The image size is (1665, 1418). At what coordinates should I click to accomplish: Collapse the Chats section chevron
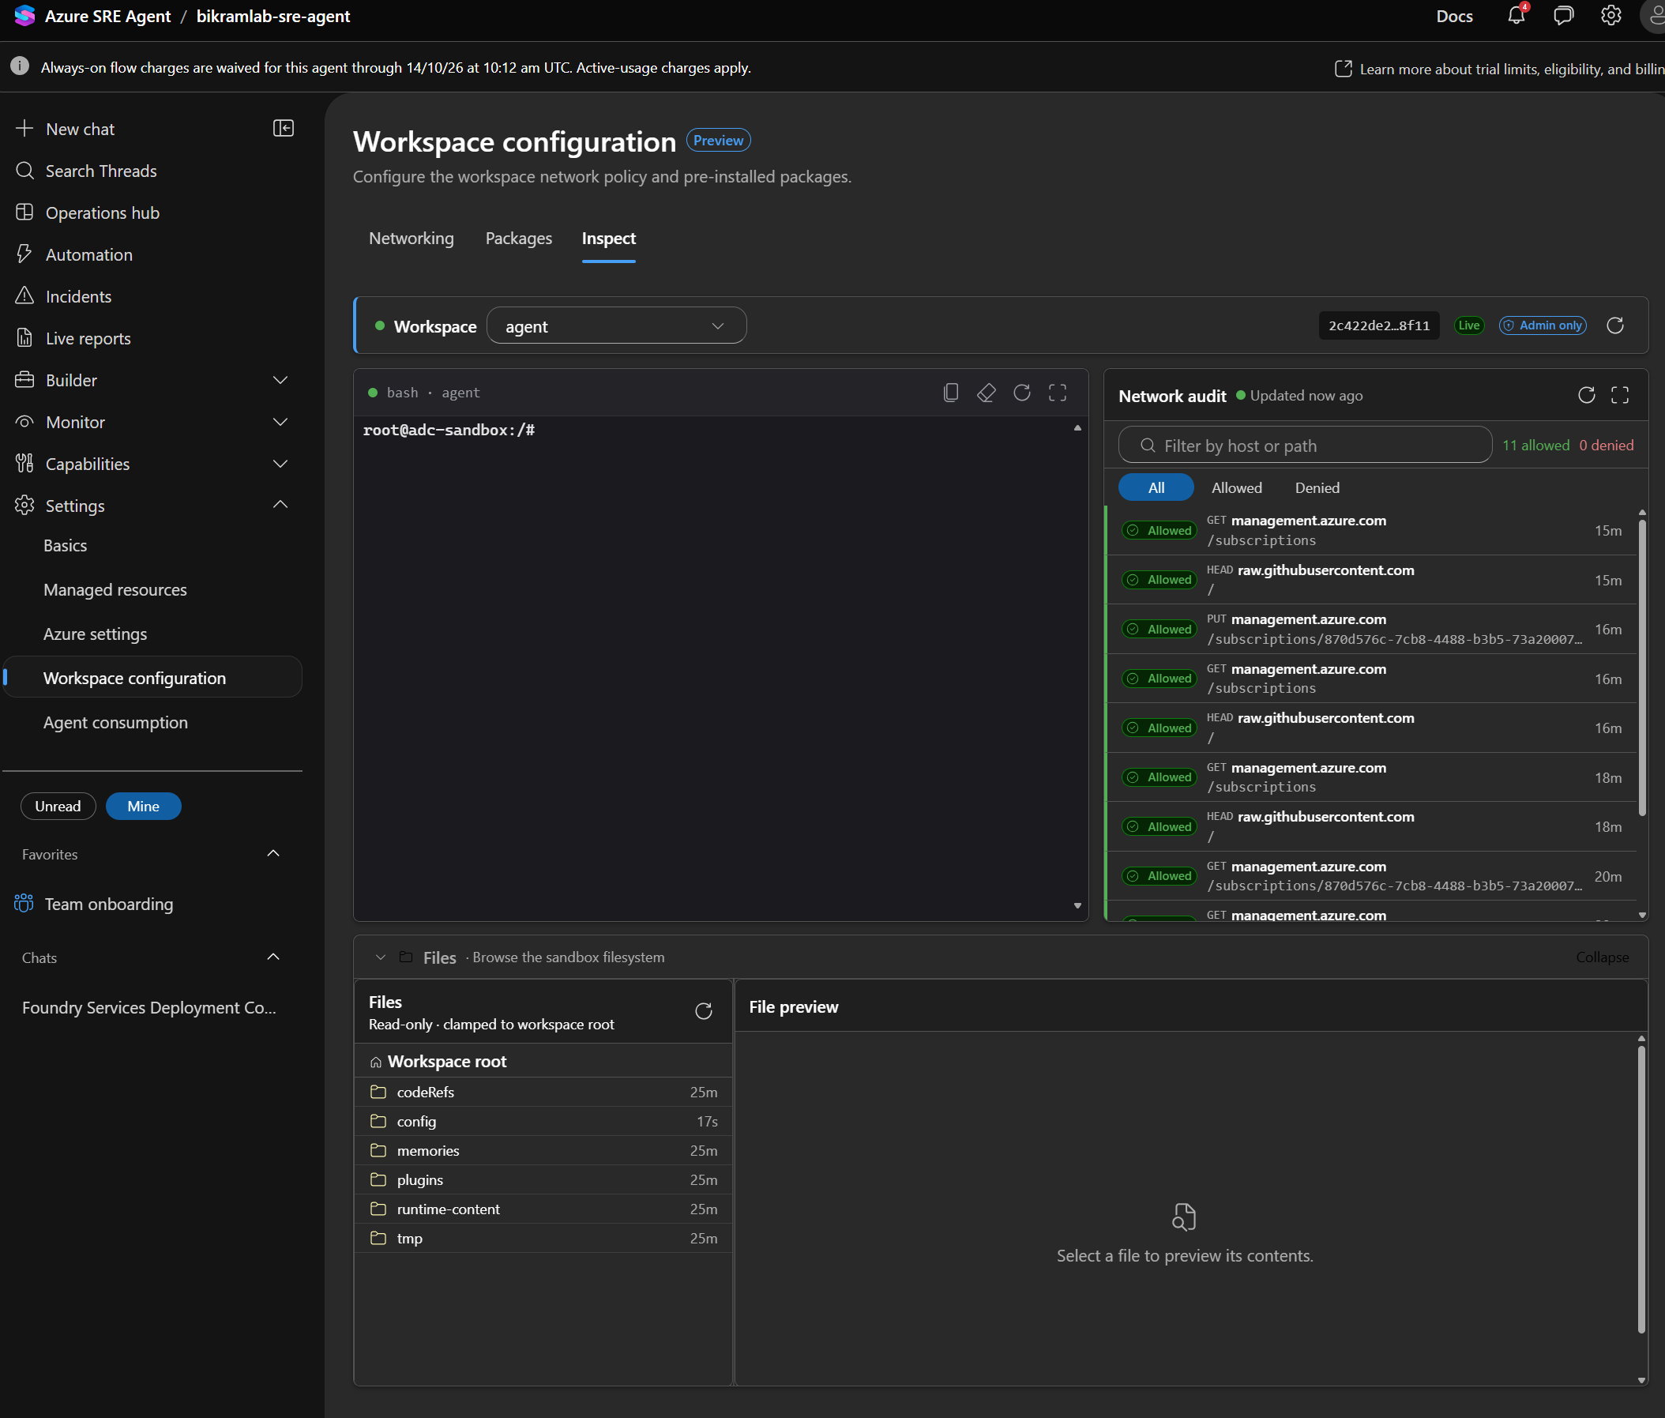273,957
